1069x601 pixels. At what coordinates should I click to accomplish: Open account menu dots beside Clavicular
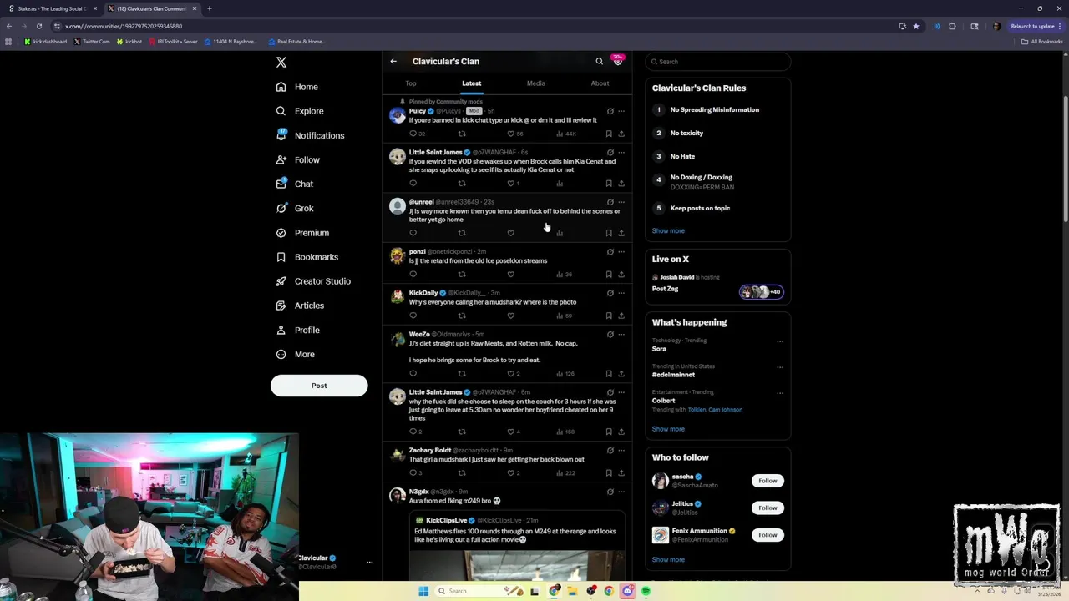[369, 563]
